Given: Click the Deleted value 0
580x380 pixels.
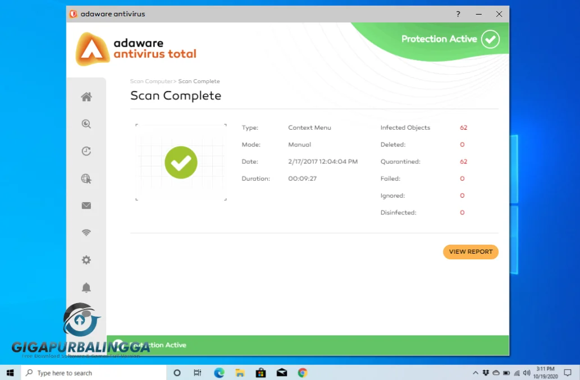Looking at the screenshot, I should pos(462,144).
